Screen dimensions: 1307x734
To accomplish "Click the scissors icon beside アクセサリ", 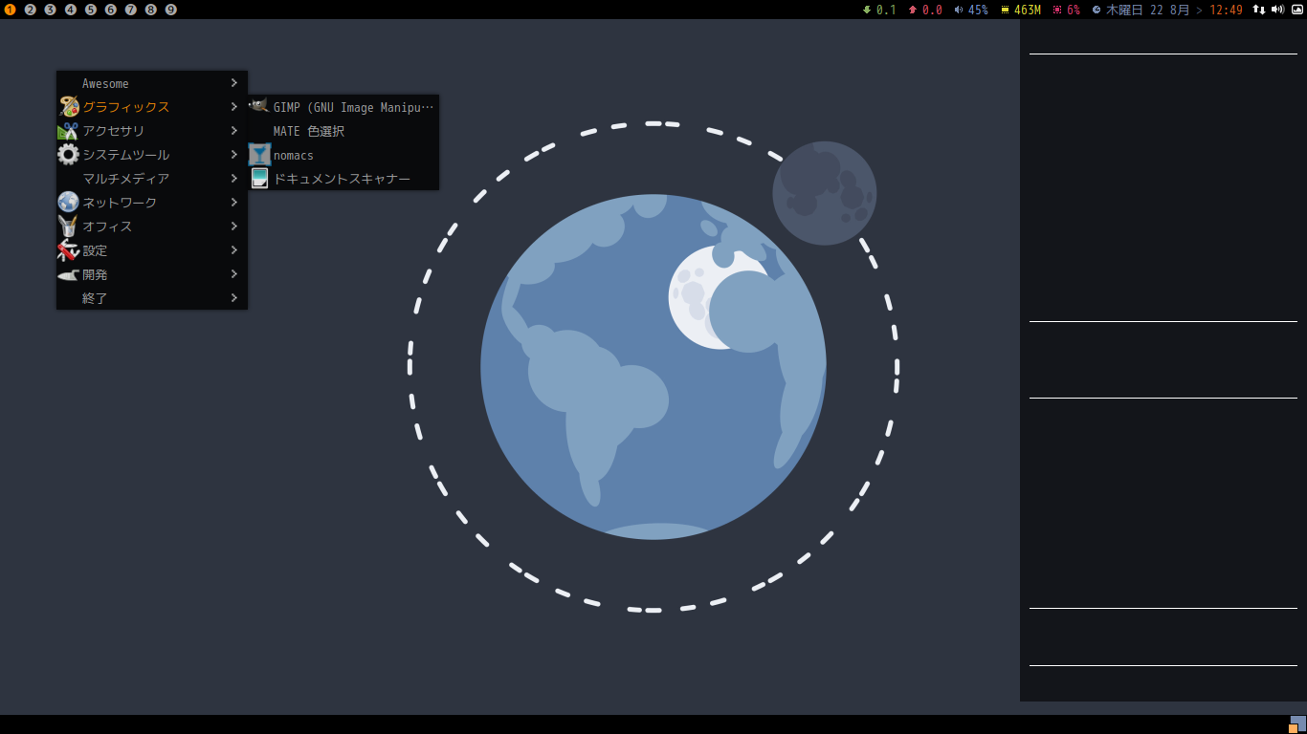I will pos(68,131).
